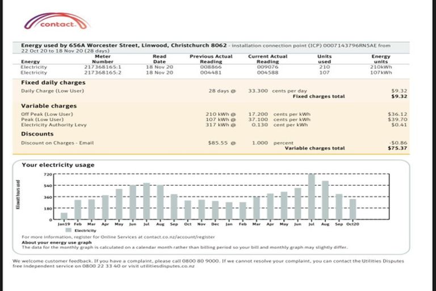
Task: Click the Meter Number column header
Action: tap(103, 59)
